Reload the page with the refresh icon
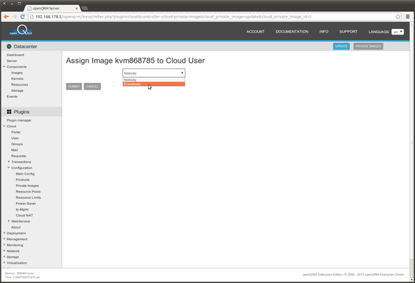Viewport: 415px width, 283px height. click(x=23, y=17)
